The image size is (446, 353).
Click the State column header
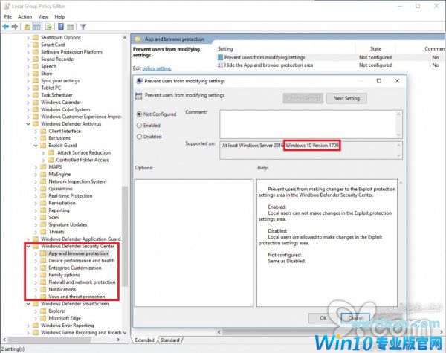coord(375,48)
